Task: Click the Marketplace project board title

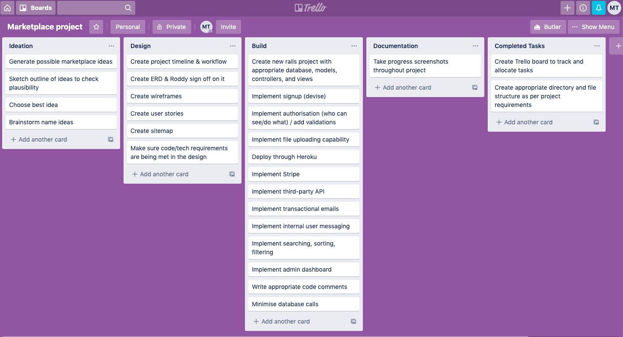Action: (x=45, y=27)
